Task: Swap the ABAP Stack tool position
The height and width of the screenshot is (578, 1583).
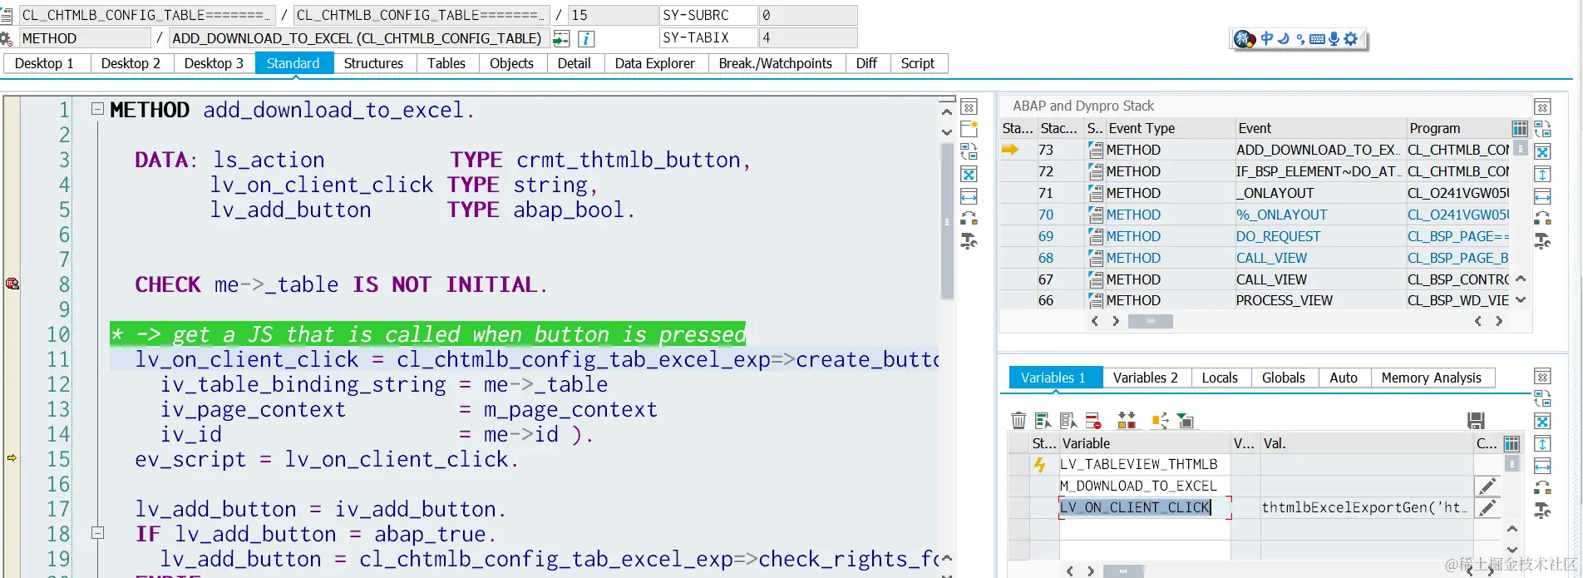Action: (x=1542, y=219)
